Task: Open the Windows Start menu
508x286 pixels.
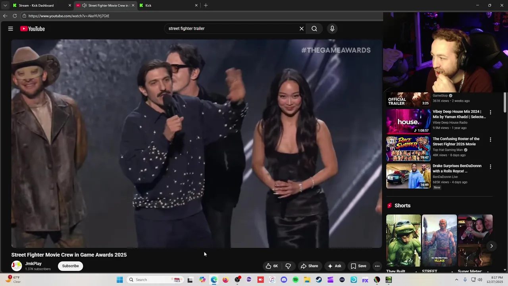Action: [120, 280]
